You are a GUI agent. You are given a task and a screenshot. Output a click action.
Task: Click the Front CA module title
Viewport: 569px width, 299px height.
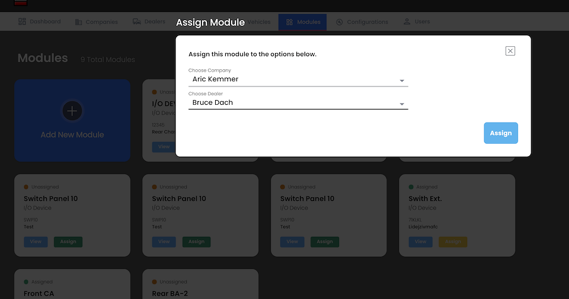click(x=39, y=294)
